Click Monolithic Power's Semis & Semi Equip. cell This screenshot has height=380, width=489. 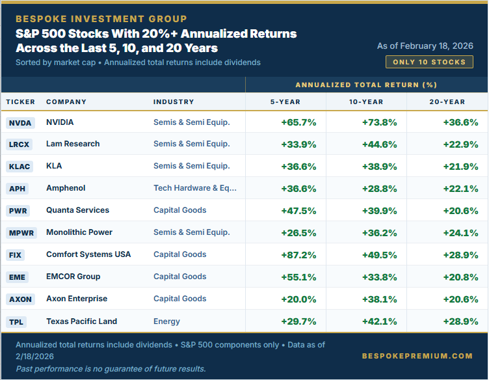191,232
